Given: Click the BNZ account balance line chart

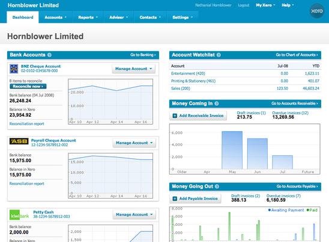Looking at the screenshot, I should [110, 102].
